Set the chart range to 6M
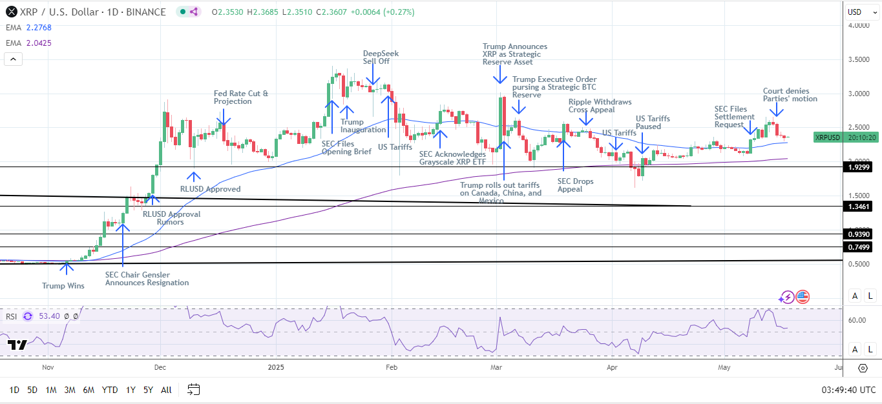 [89, 390]
